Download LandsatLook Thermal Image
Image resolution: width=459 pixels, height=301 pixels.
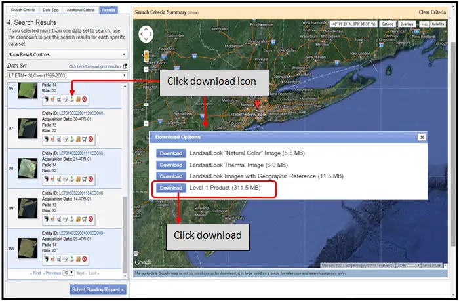171,165
